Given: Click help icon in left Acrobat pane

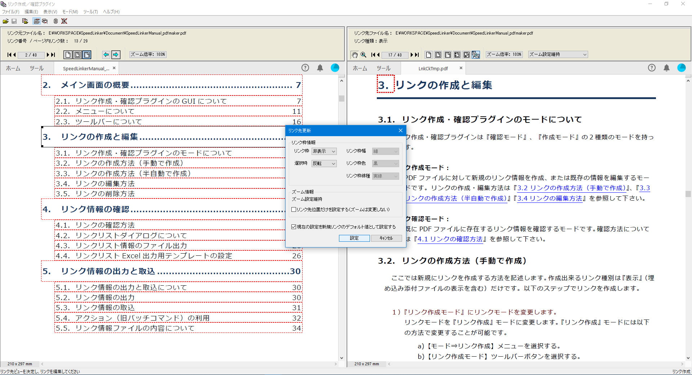Looking at the screenshot, I should (305, 68).
